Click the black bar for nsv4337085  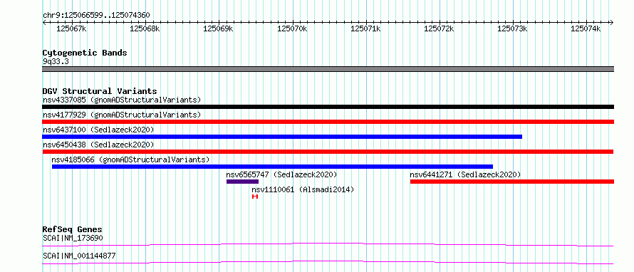pos(328,107)
